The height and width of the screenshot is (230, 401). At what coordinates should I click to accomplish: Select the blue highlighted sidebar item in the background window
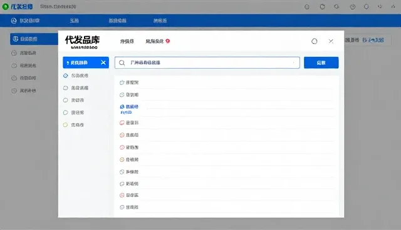34,39
